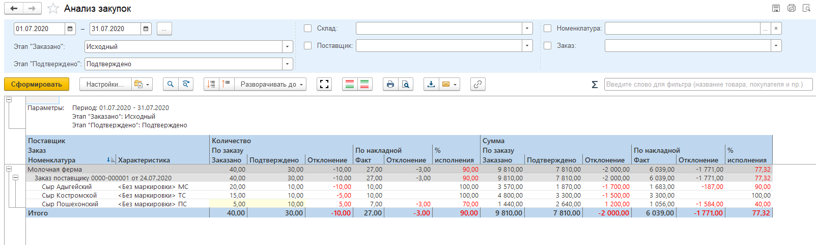The height and width of the screenshot is (245, 816).
Task: Open the report variants dropdown next to Настройки
Action: tap(141, 85)
